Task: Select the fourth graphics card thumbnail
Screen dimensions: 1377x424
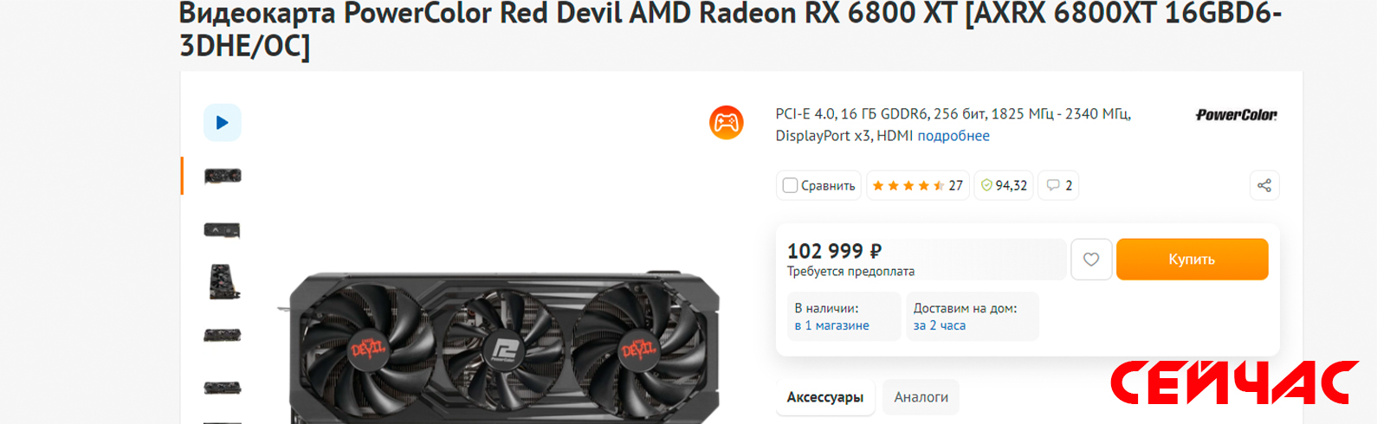Action: [223, 335]
